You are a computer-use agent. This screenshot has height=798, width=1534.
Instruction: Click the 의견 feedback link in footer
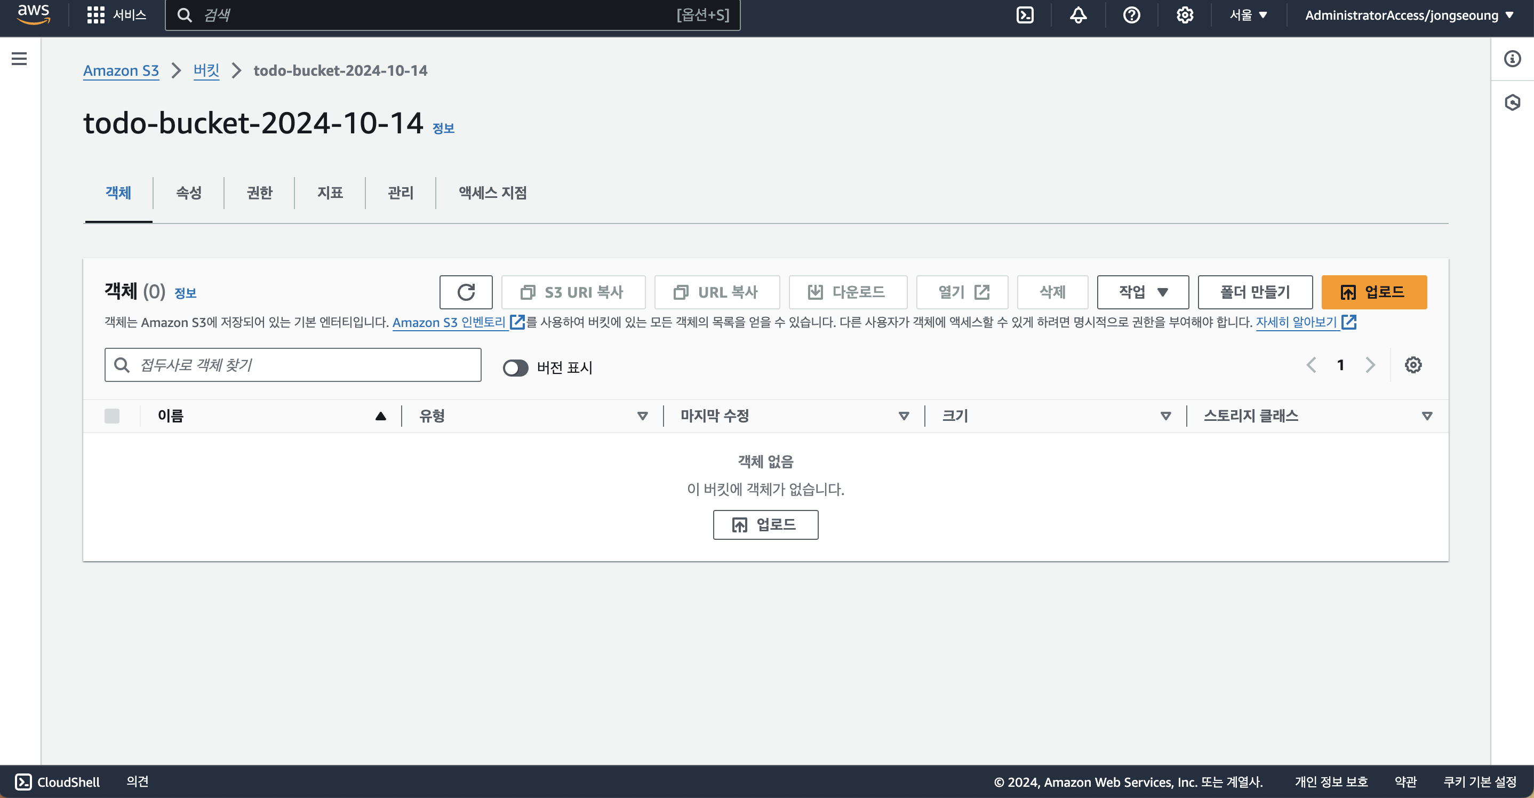[138, 782]
